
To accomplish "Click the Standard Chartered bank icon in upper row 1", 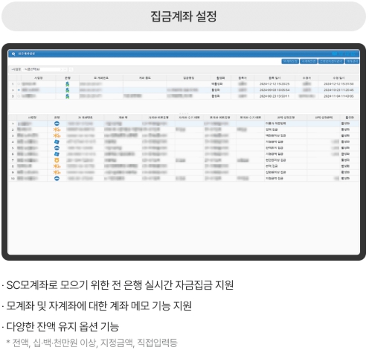I will (x=67, y=84).
